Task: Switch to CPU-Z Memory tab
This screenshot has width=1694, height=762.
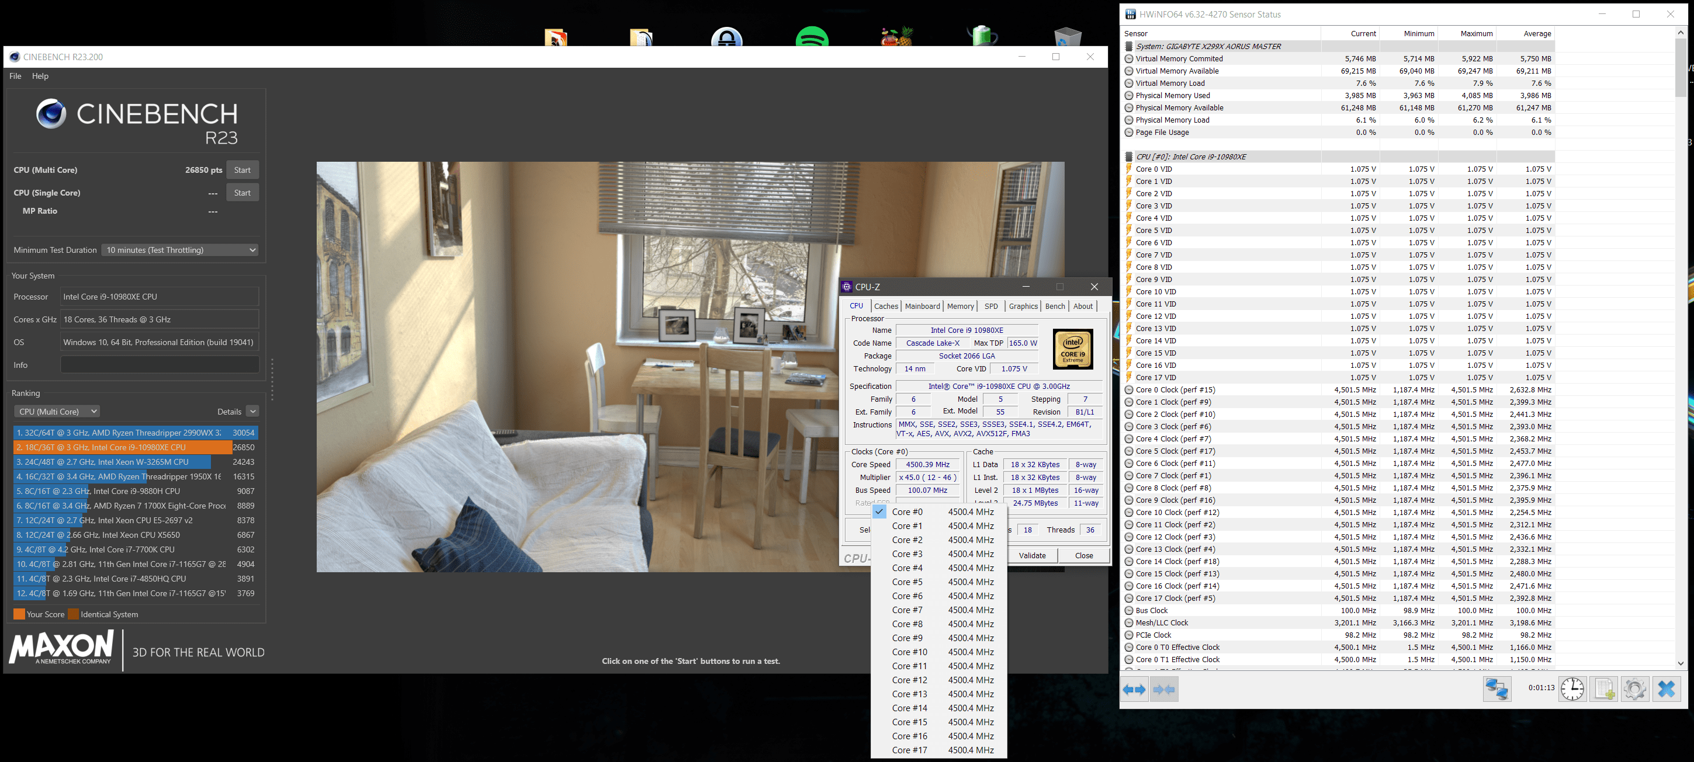Action: [960, 306]
